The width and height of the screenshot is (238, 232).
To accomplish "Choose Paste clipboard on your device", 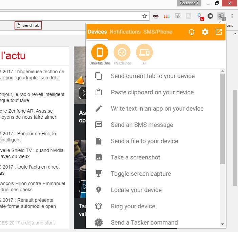I will pyautogui.click(x=152, y=92).
